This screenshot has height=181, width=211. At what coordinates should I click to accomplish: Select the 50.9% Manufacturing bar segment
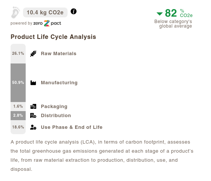(18, 83)
